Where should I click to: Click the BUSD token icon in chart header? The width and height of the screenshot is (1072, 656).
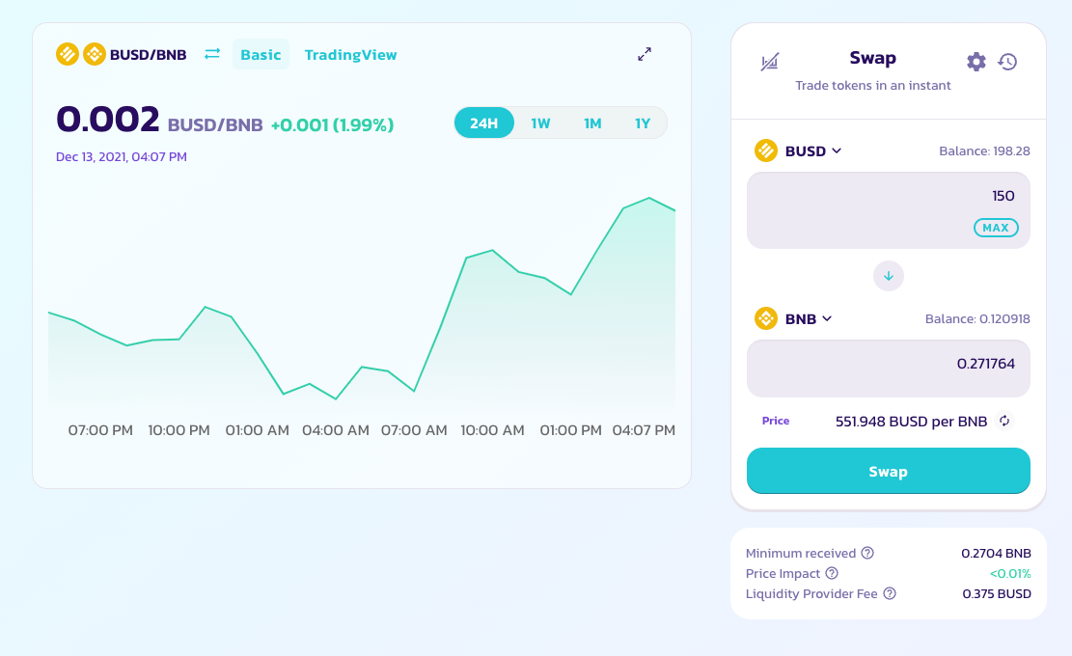tap(67, 54)
